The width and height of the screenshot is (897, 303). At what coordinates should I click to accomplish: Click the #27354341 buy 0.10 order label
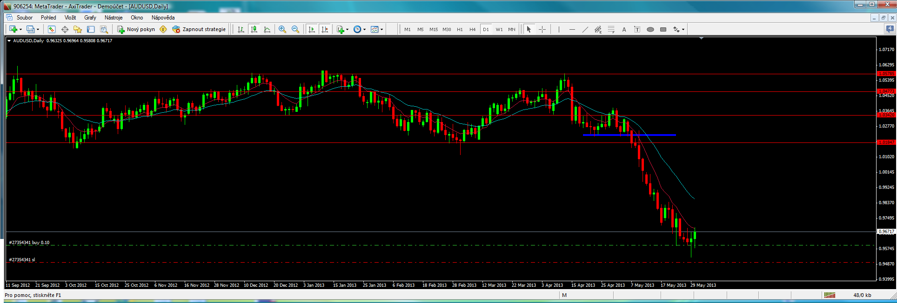coord(29,243)
